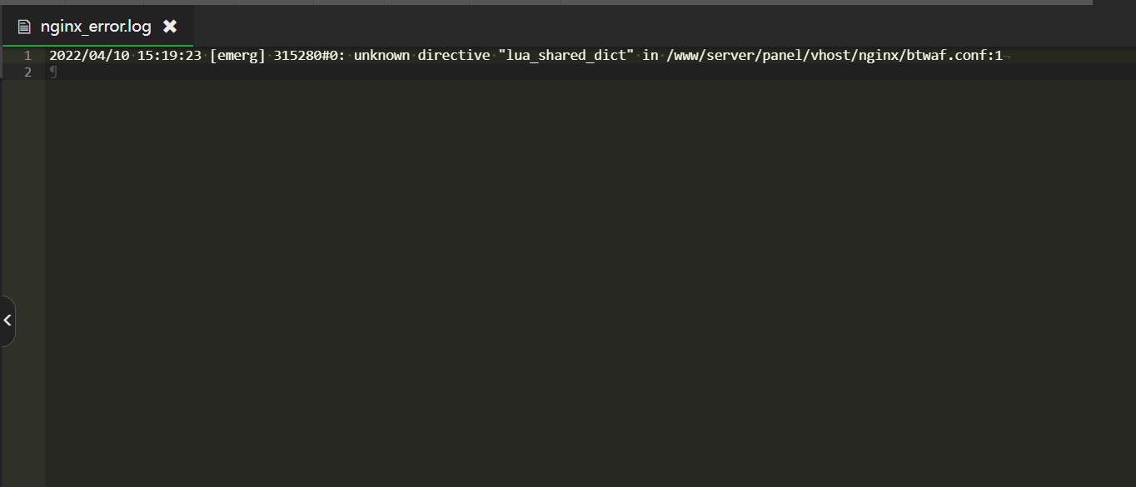1136x487 pixels.
Task: Expand the collapsed sidebar with the chevron
Action: [7, 321]
